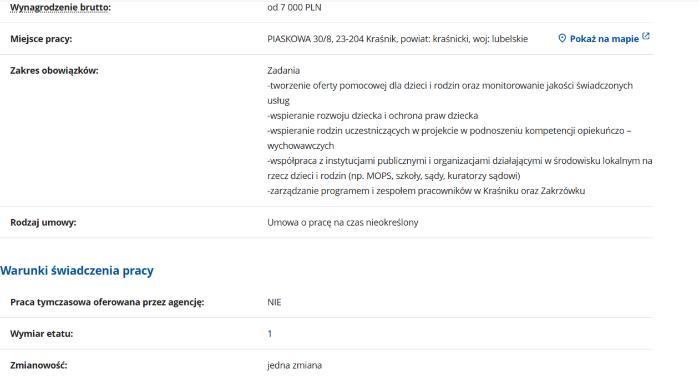Click the "Miejsce pracy" label
The image size is (699, 378).
[41, 39]
